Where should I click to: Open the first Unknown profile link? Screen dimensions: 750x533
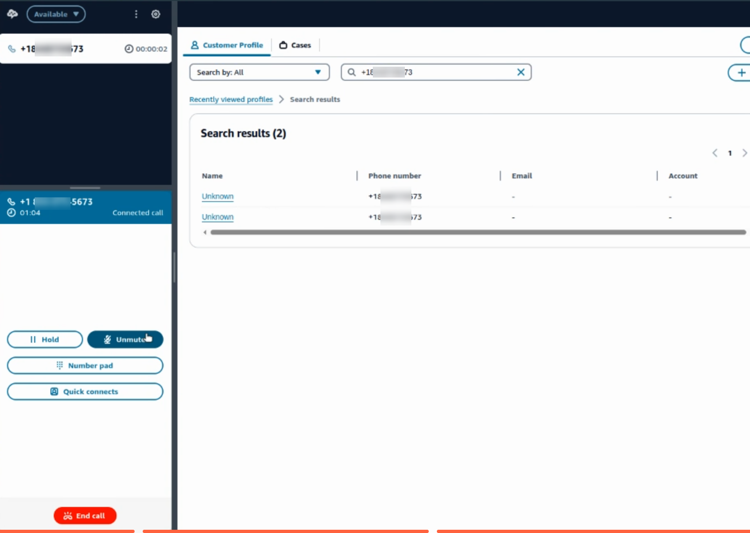point(218,196)
